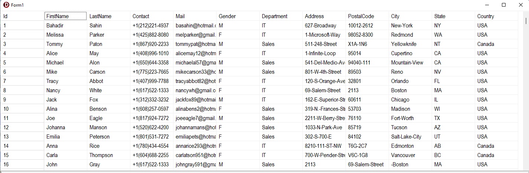Minimize the Form1 window
This screenshot has width=529, height=173.
(x=487, y=5)
